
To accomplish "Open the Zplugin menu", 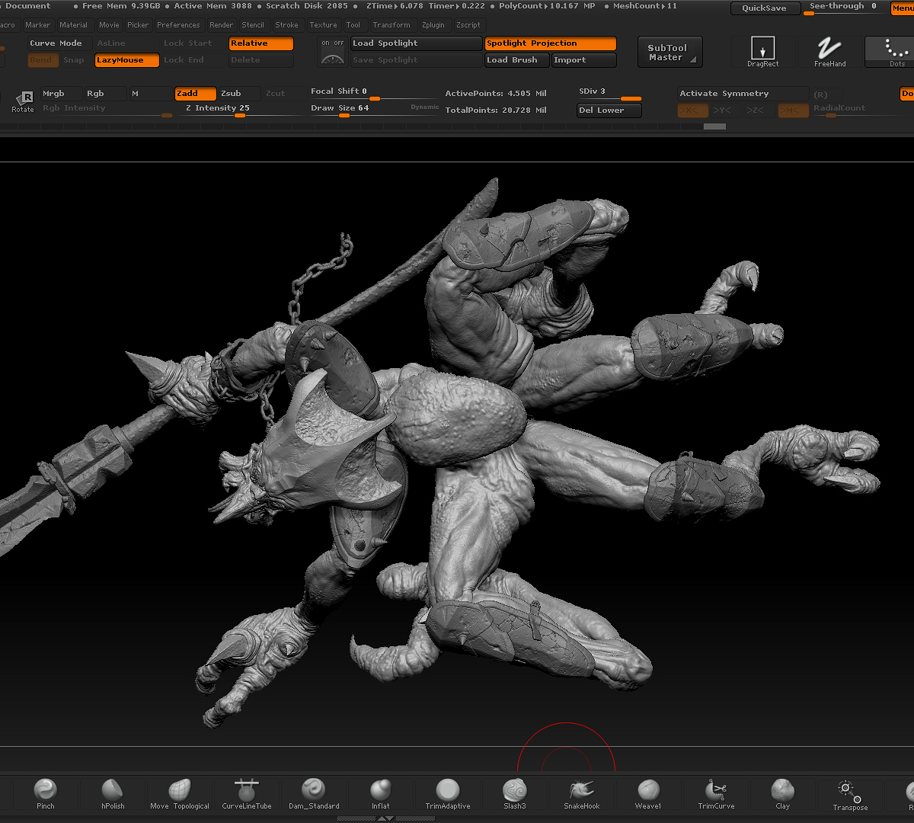I will (x=433, y=25).
